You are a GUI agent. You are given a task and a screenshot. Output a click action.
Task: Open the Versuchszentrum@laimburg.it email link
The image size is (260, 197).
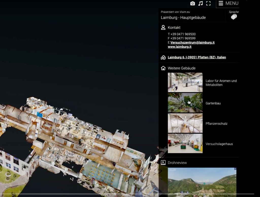(192, 43)
